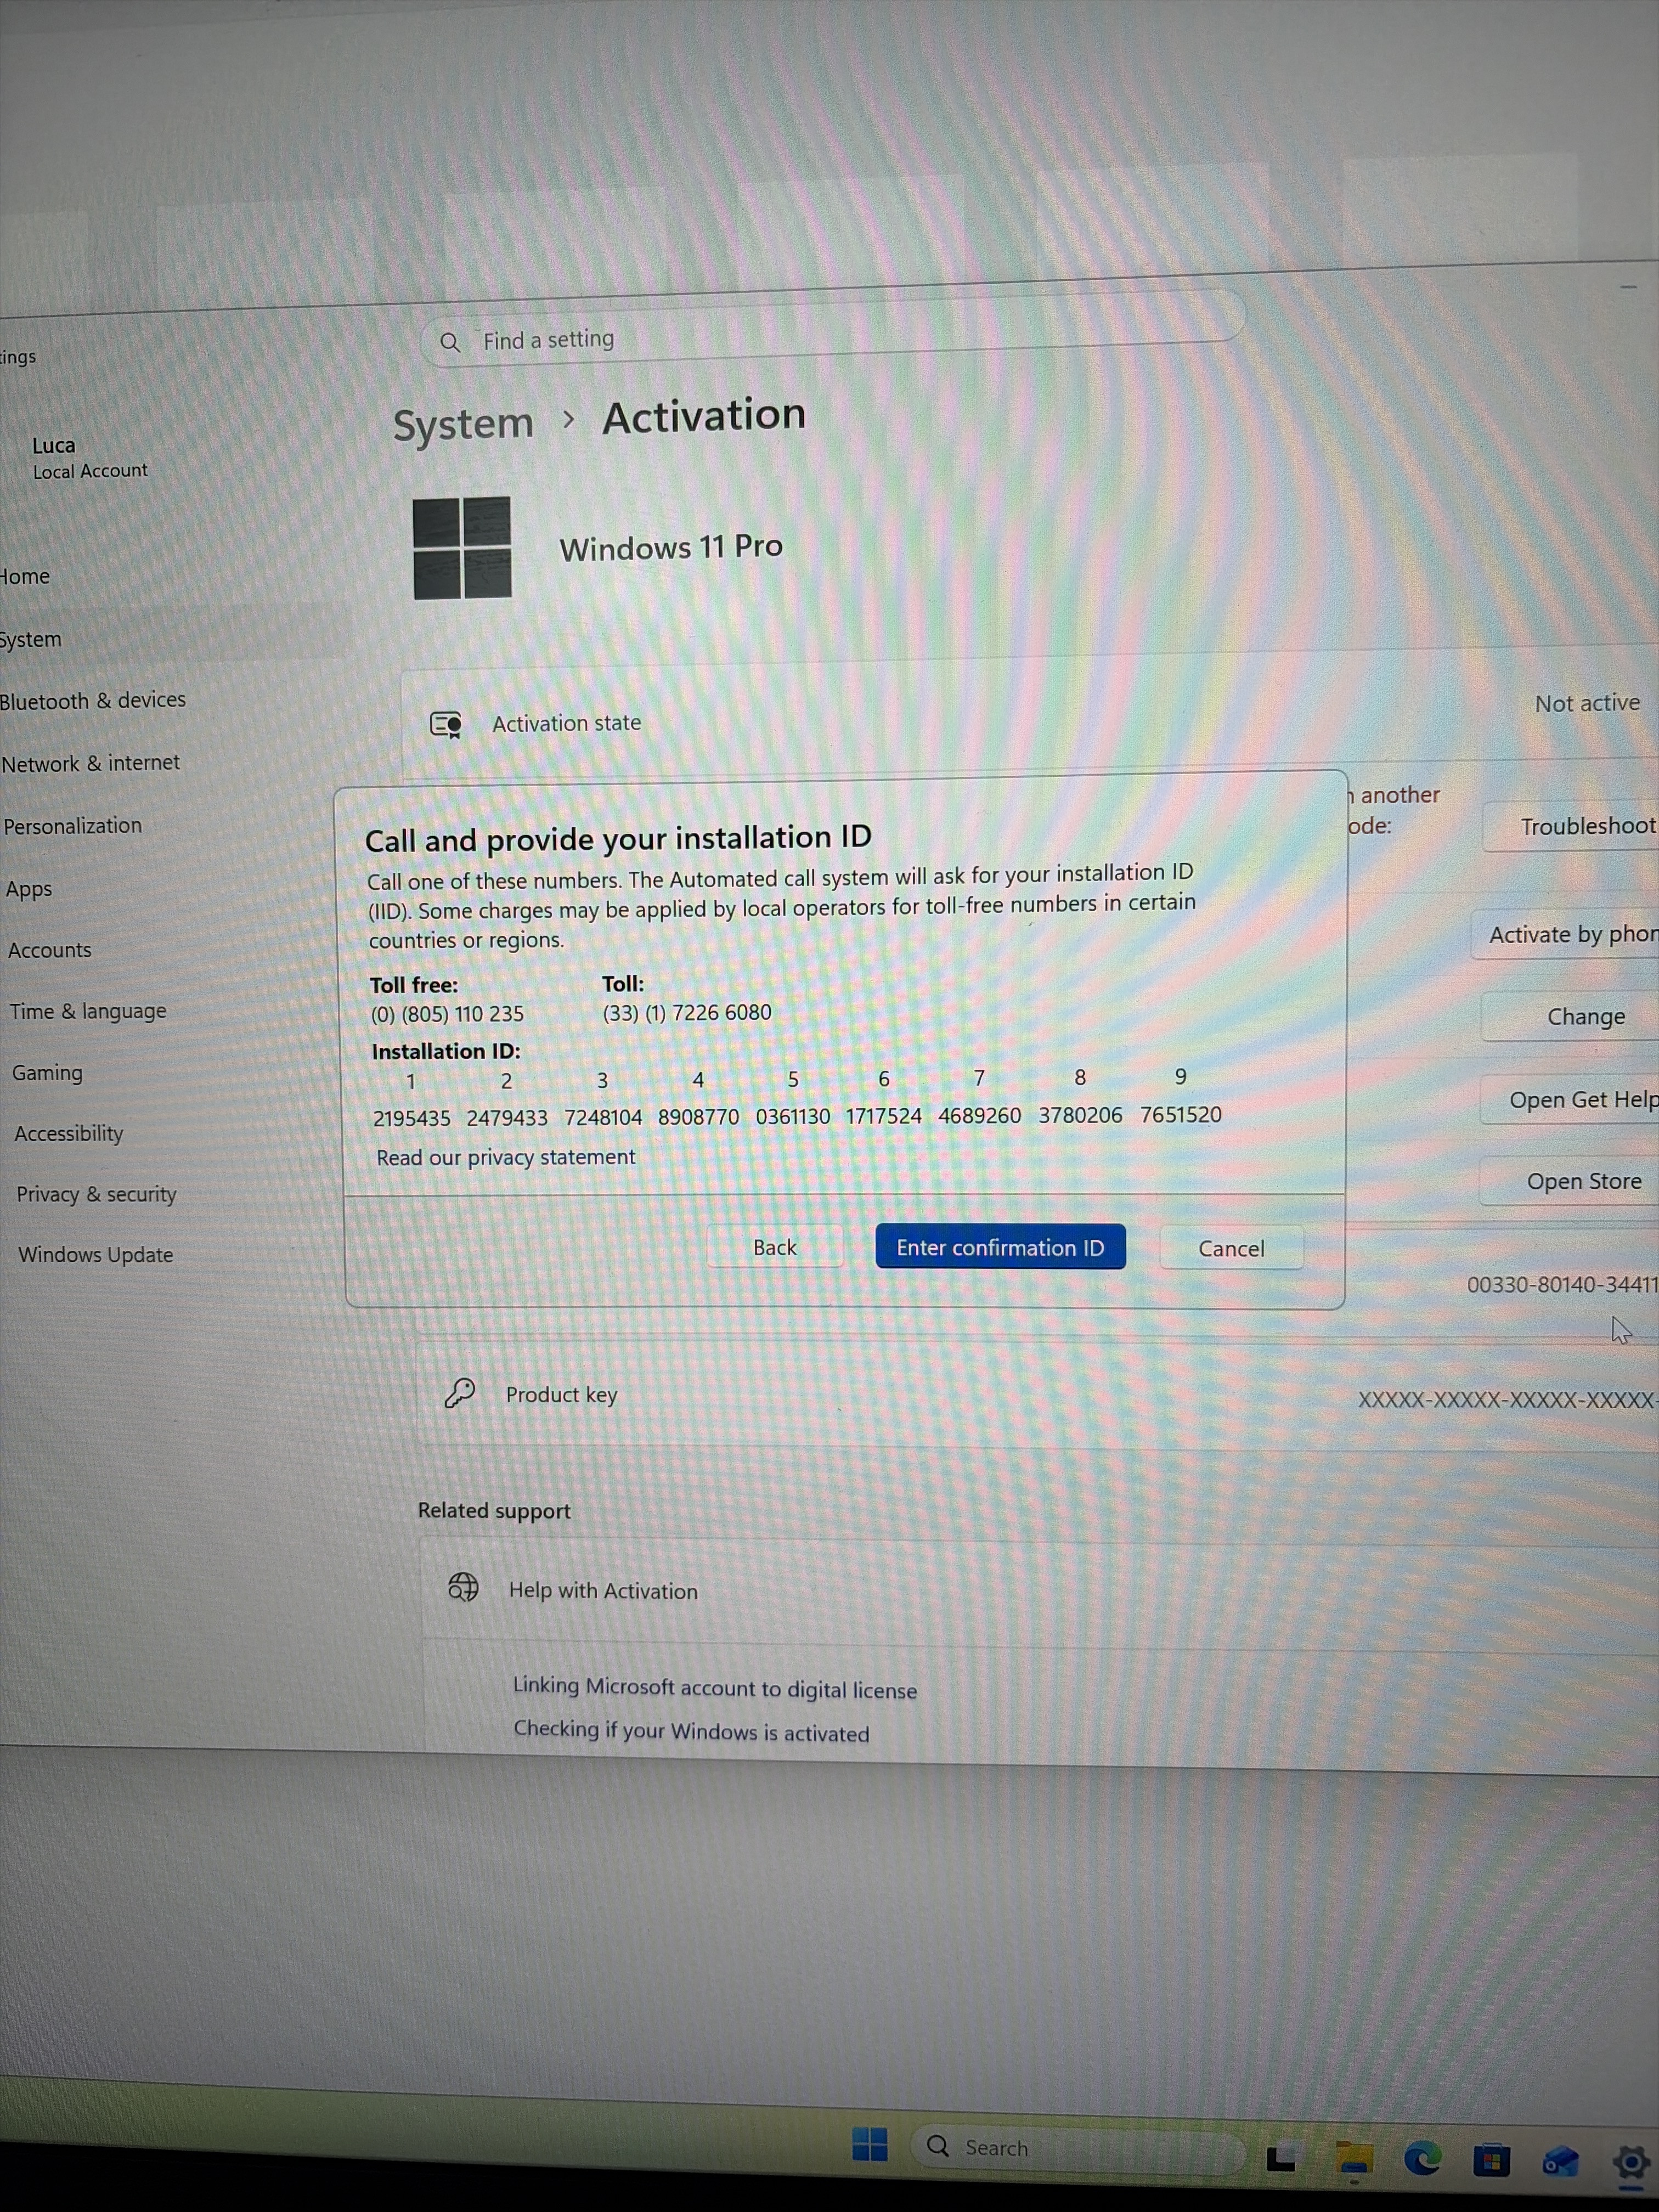Click the Related support heading

(494, 1510)
